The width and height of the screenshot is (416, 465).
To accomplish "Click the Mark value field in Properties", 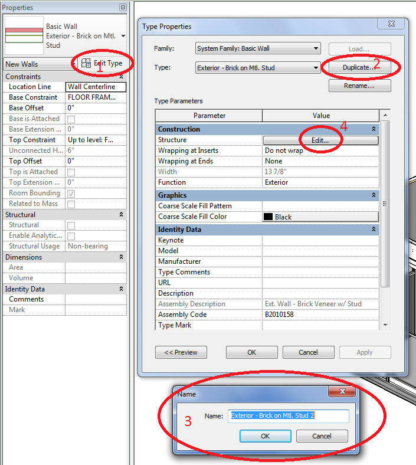I will 96,310.
